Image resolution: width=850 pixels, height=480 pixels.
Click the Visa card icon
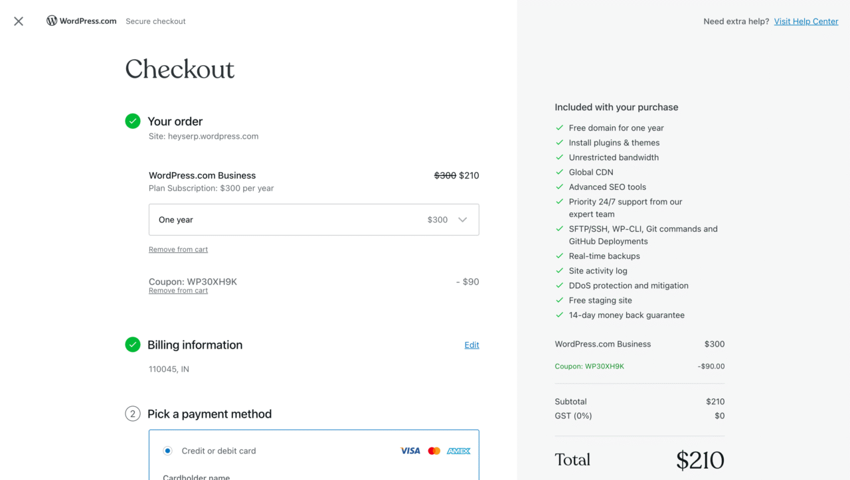(410, 450)
